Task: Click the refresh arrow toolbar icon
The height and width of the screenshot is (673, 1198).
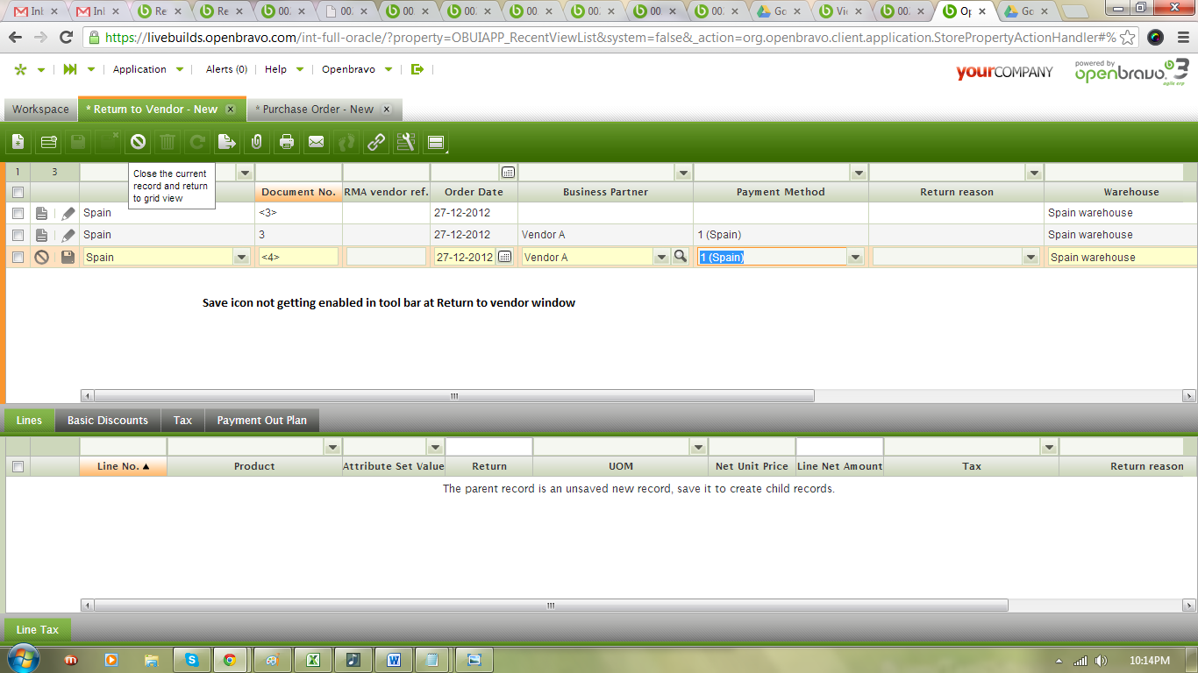Action: coord(197,142)
